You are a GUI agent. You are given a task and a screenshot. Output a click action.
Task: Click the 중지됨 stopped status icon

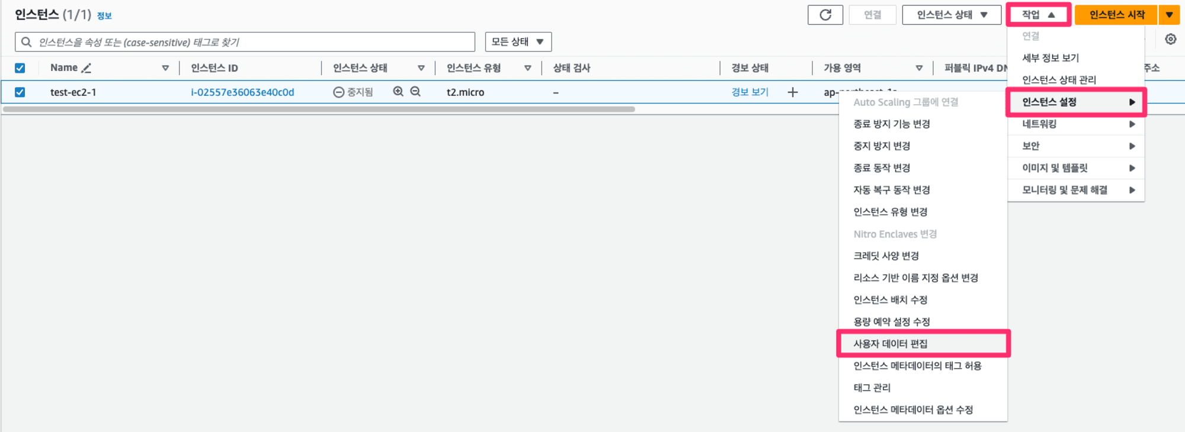(338, 92)
